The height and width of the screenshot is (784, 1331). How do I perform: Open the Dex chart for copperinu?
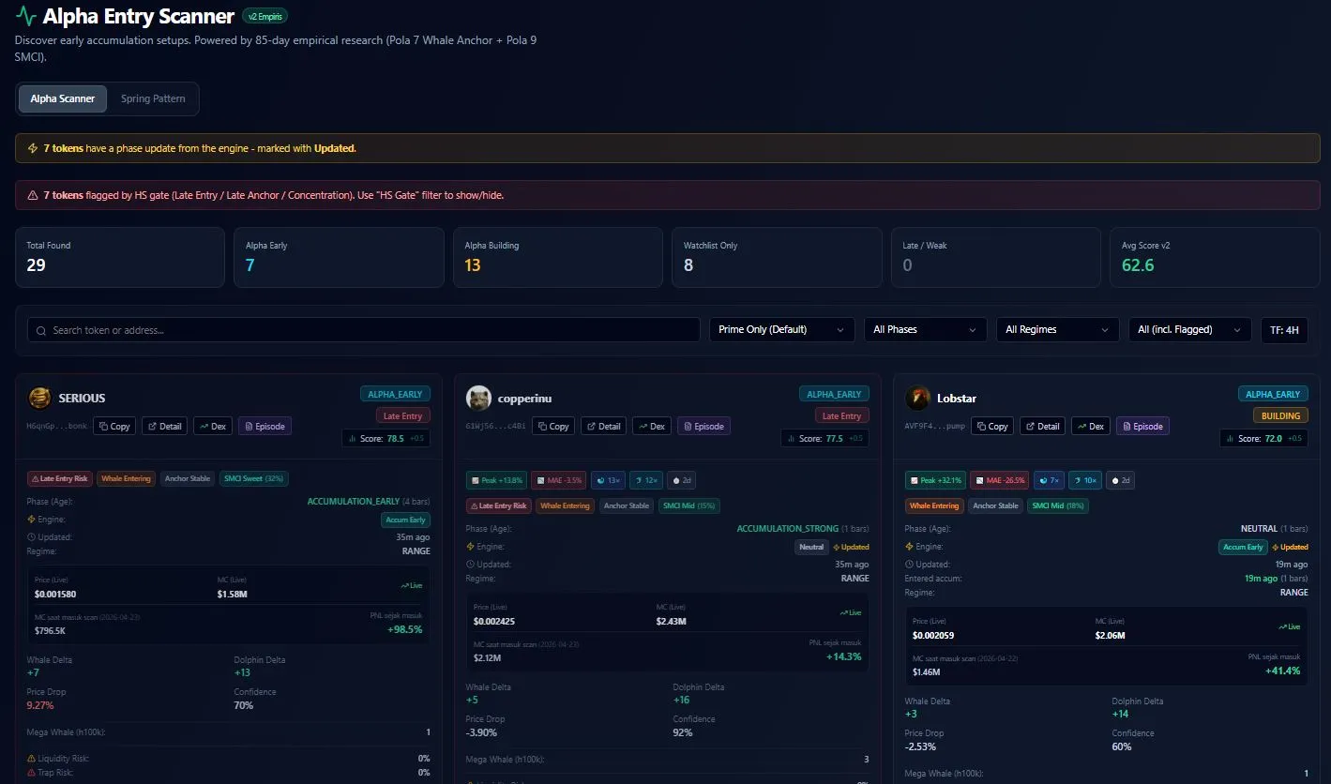pos(651,426)
